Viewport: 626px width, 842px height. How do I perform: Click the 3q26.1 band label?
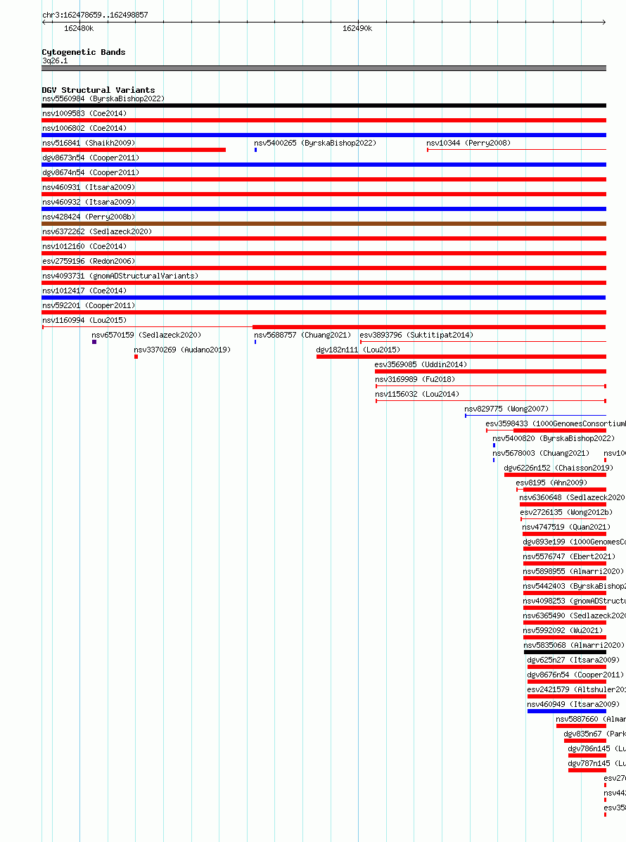[55, 60]
